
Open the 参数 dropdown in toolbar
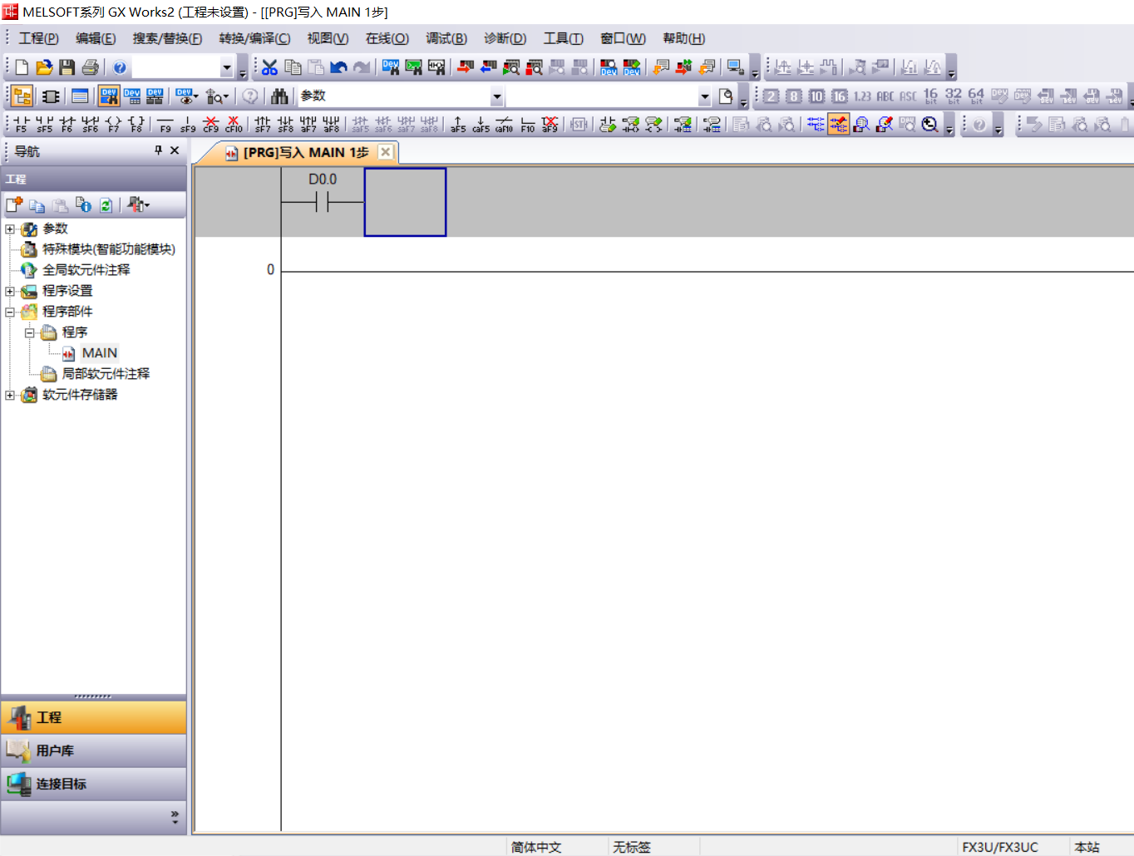(x=496, y=96)
